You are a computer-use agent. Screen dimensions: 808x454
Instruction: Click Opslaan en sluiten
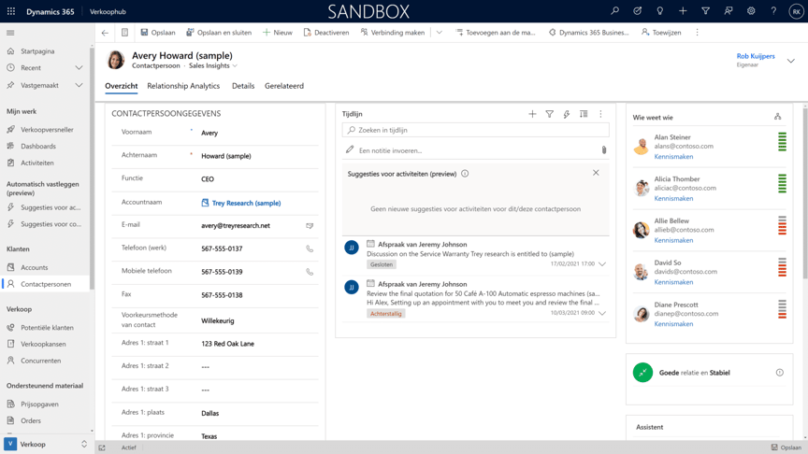coord(219,33)
